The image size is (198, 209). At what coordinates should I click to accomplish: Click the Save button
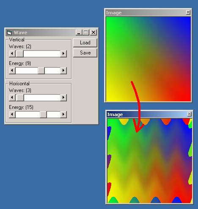(x=85, y=53)
